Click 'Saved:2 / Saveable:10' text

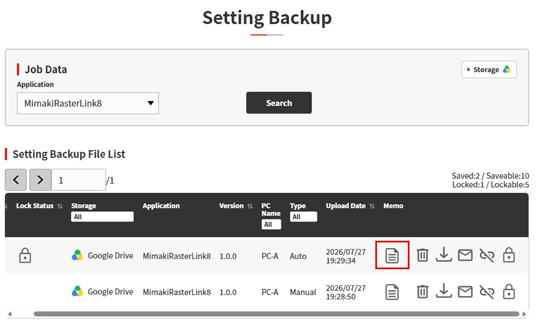pos(490,176)
